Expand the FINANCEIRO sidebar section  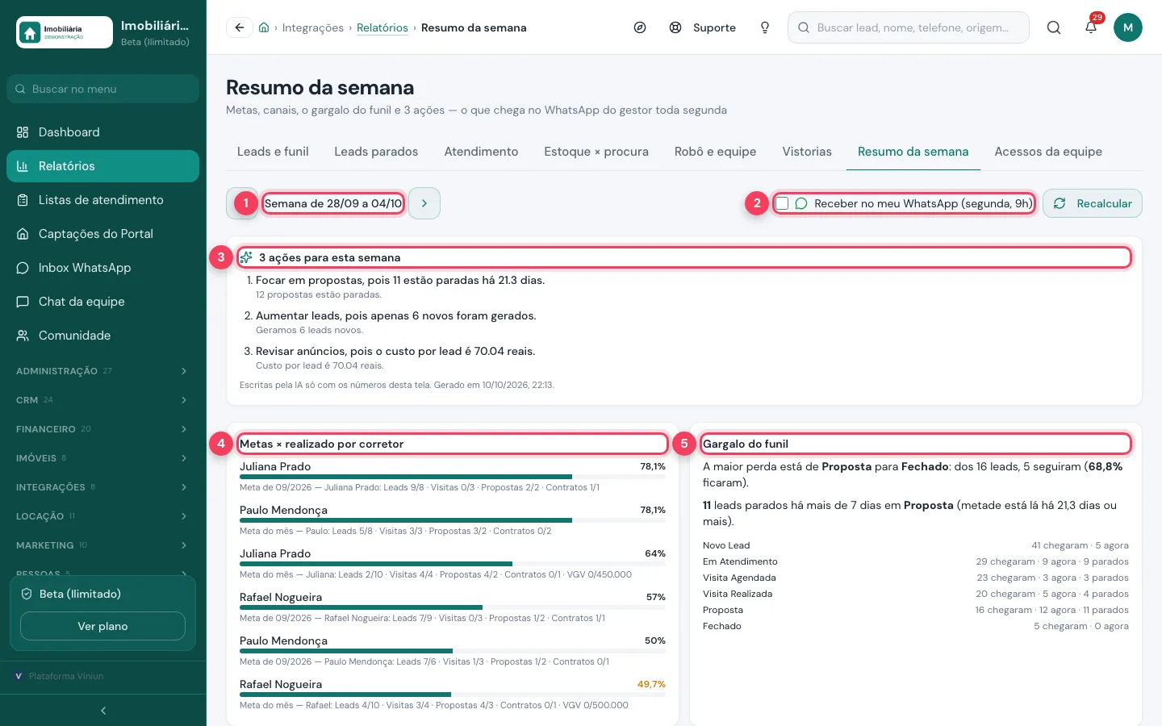pos(102,429)
